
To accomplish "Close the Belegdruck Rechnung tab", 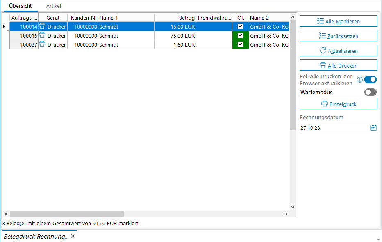I will [73, 236].
